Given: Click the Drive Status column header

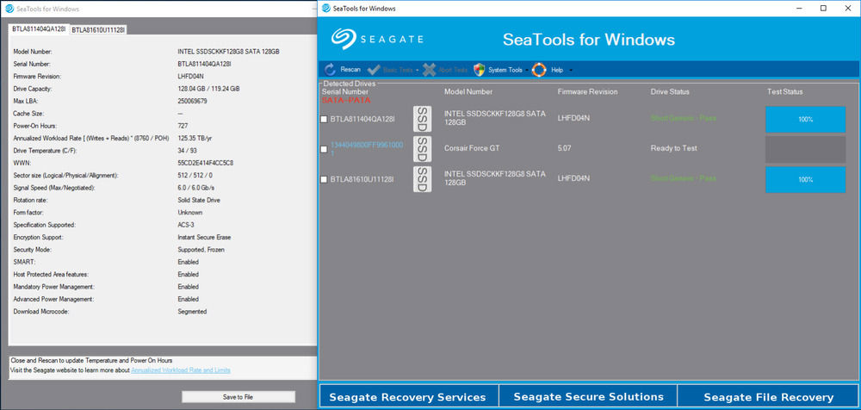Looking at the screenshot, I should [x=670, y=92].
